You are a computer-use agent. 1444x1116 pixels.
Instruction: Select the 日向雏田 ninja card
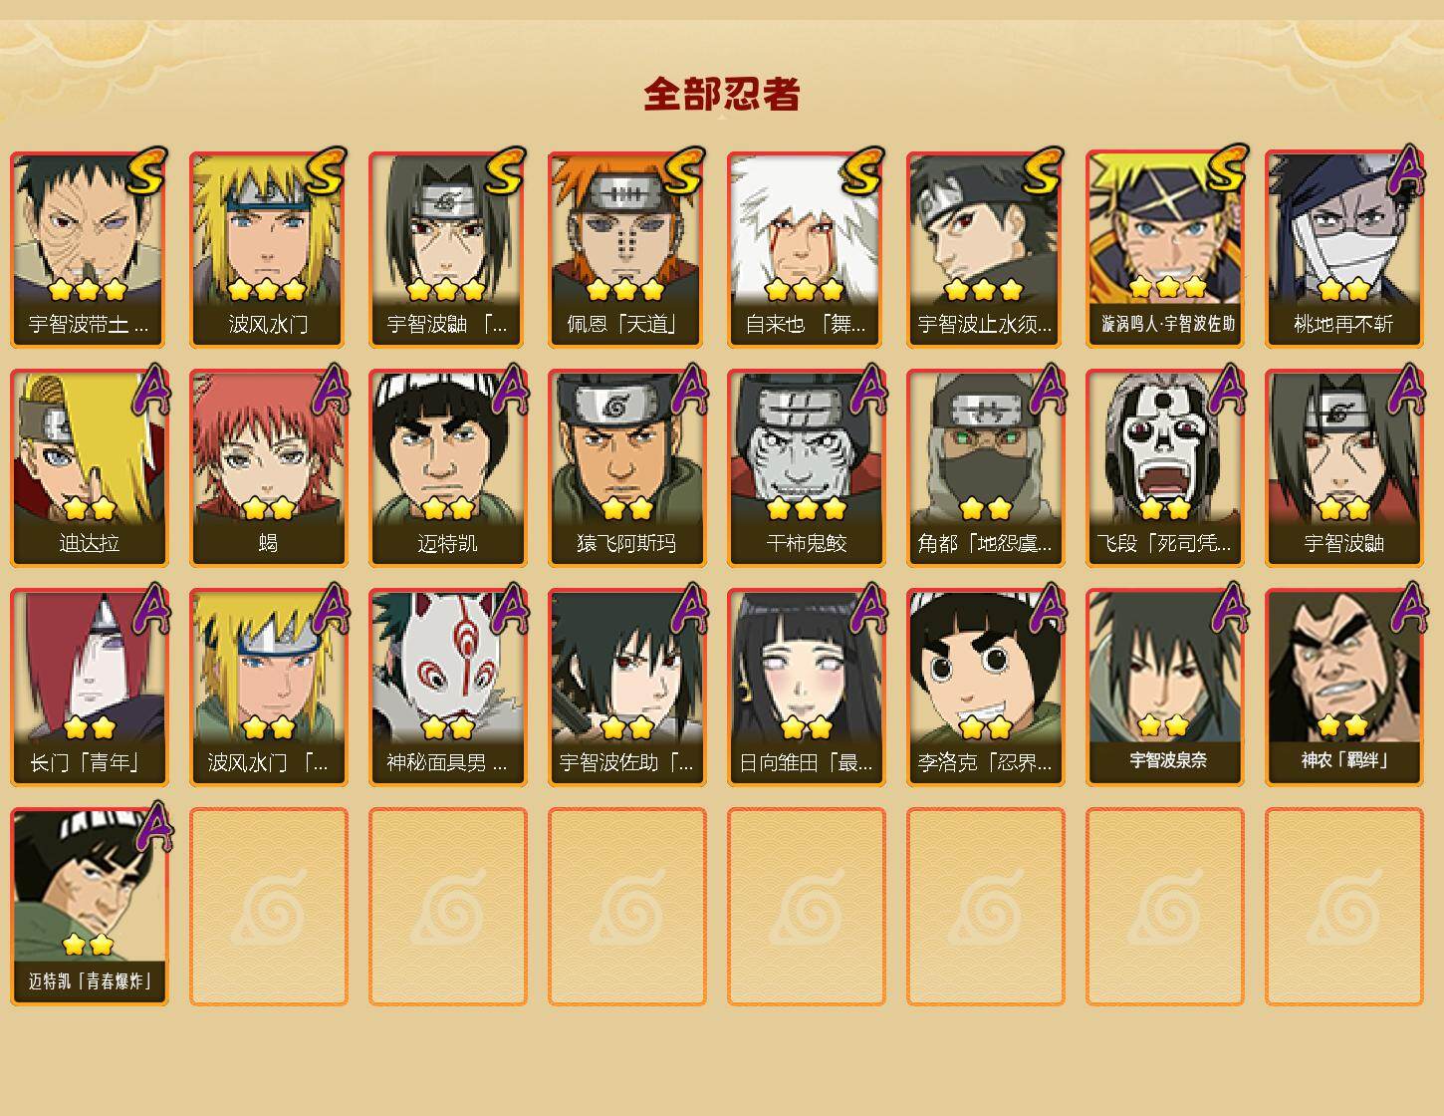(806, 688)
